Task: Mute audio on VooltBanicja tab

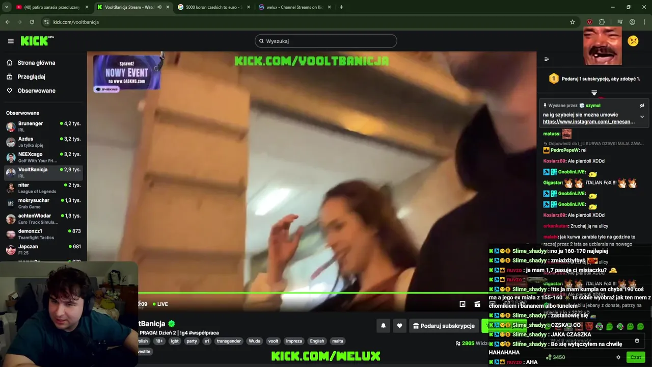Action: [x=159, y=7]
